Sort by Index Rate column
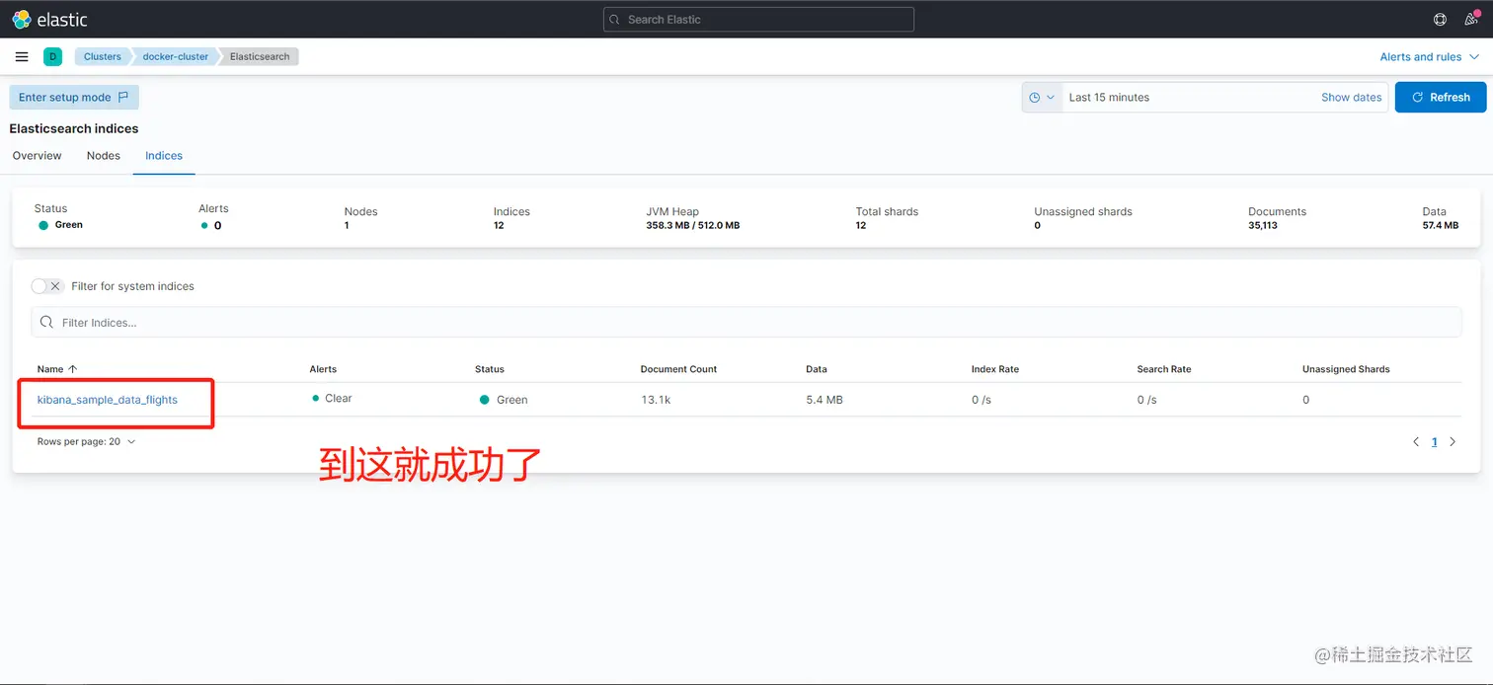1493x685 pixels. pyautogui.click(x=995, y=369)
